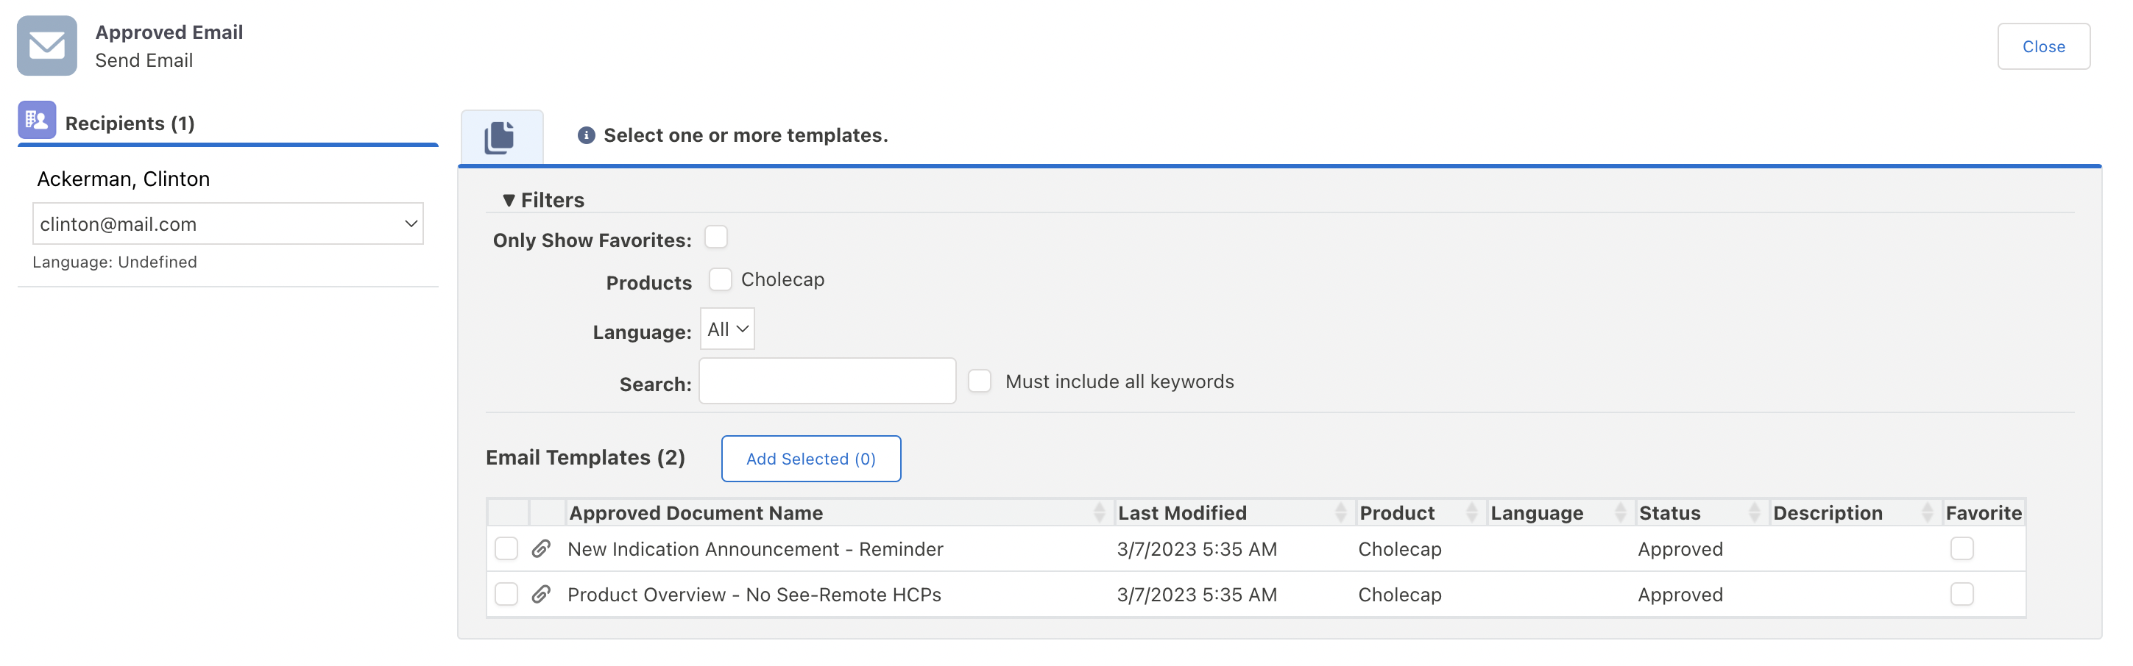The width and height of the screenshot is (2133, 666).
Task: Click the Add Selected (0) button
Action: click(810, 459)
